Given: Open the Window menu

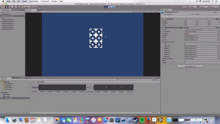Looking at the screenshot, I should [x=54, y=1].
